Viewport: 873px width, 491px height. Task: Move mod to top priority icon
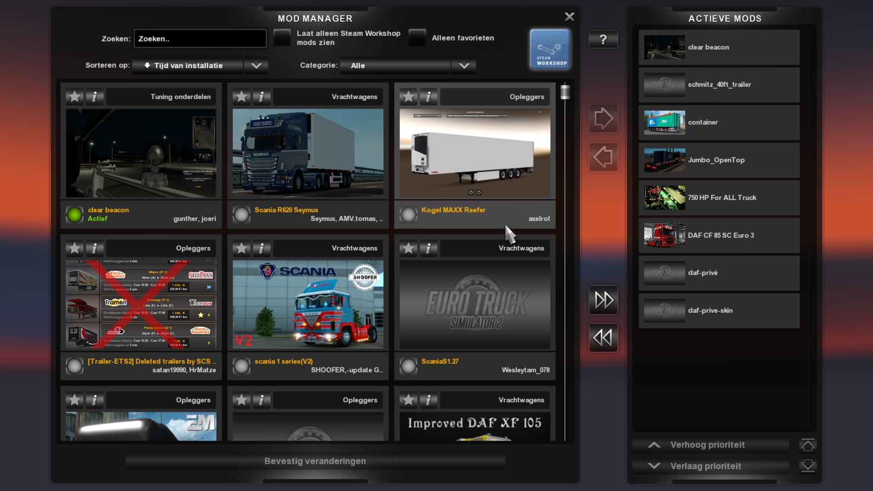point(808,445)
